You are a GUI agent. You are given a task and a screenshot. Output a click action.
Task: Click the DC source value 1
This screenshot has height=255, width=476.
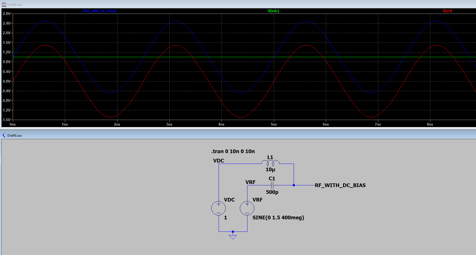[225, 218]
